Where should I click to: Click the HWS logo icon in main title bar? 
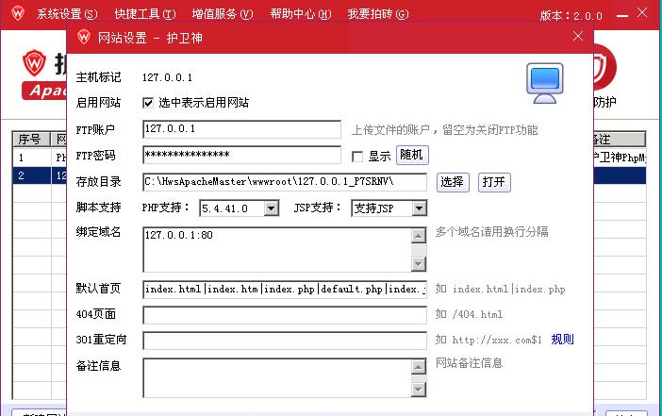point(18,13)
